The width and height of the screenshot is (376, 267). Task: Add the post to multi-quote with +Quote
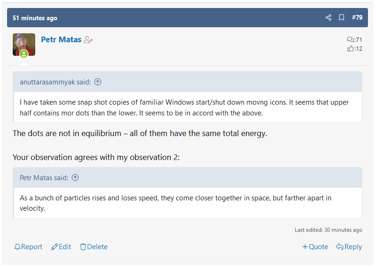(x=315, y=247)
